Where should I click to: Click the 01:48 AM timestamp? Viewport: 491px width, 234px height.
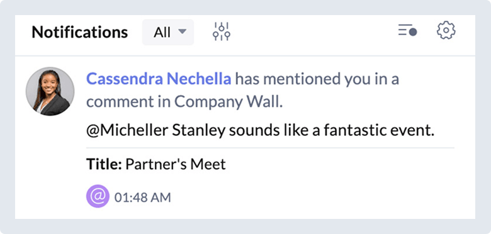pos(142,198)
